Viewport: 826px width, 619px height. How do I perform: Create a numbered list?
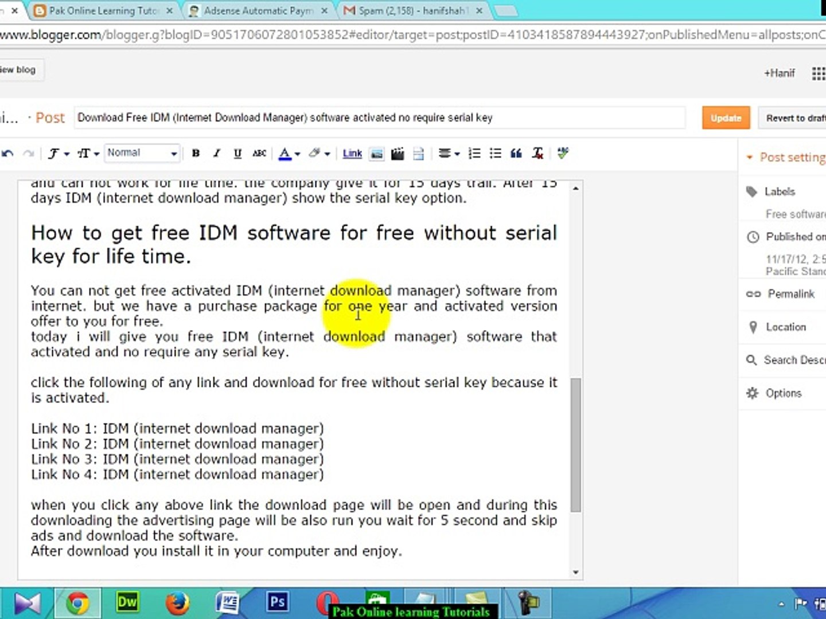[474, 153]
